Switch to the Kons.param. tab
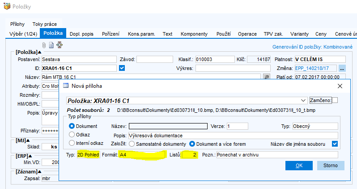The width and height of the screenshot is (357, 189). 141,34
